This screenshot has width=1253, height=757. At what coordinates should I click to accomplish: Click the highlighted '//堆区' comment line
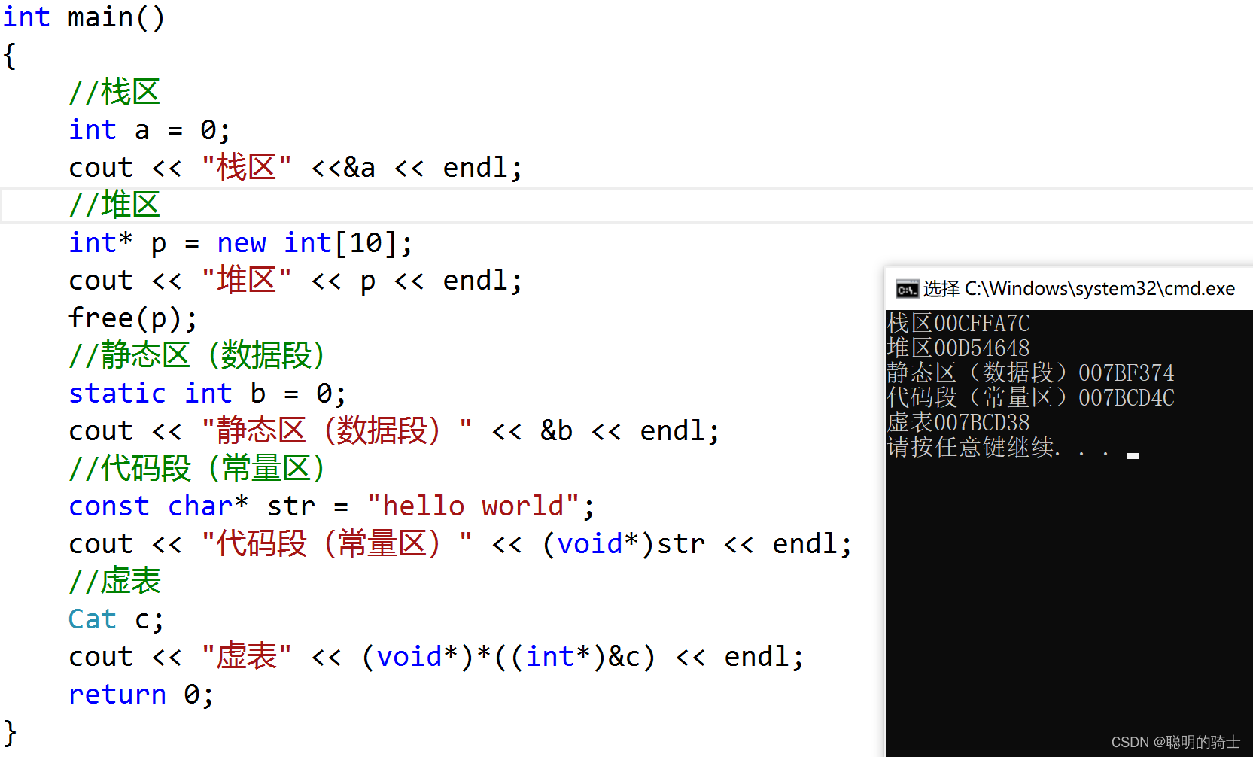[114, 205]
